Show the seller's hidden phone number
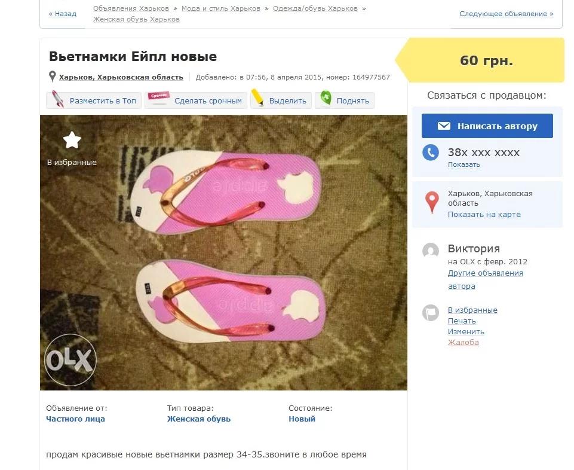This screenshot has height=470, width=574. [464, 165]
